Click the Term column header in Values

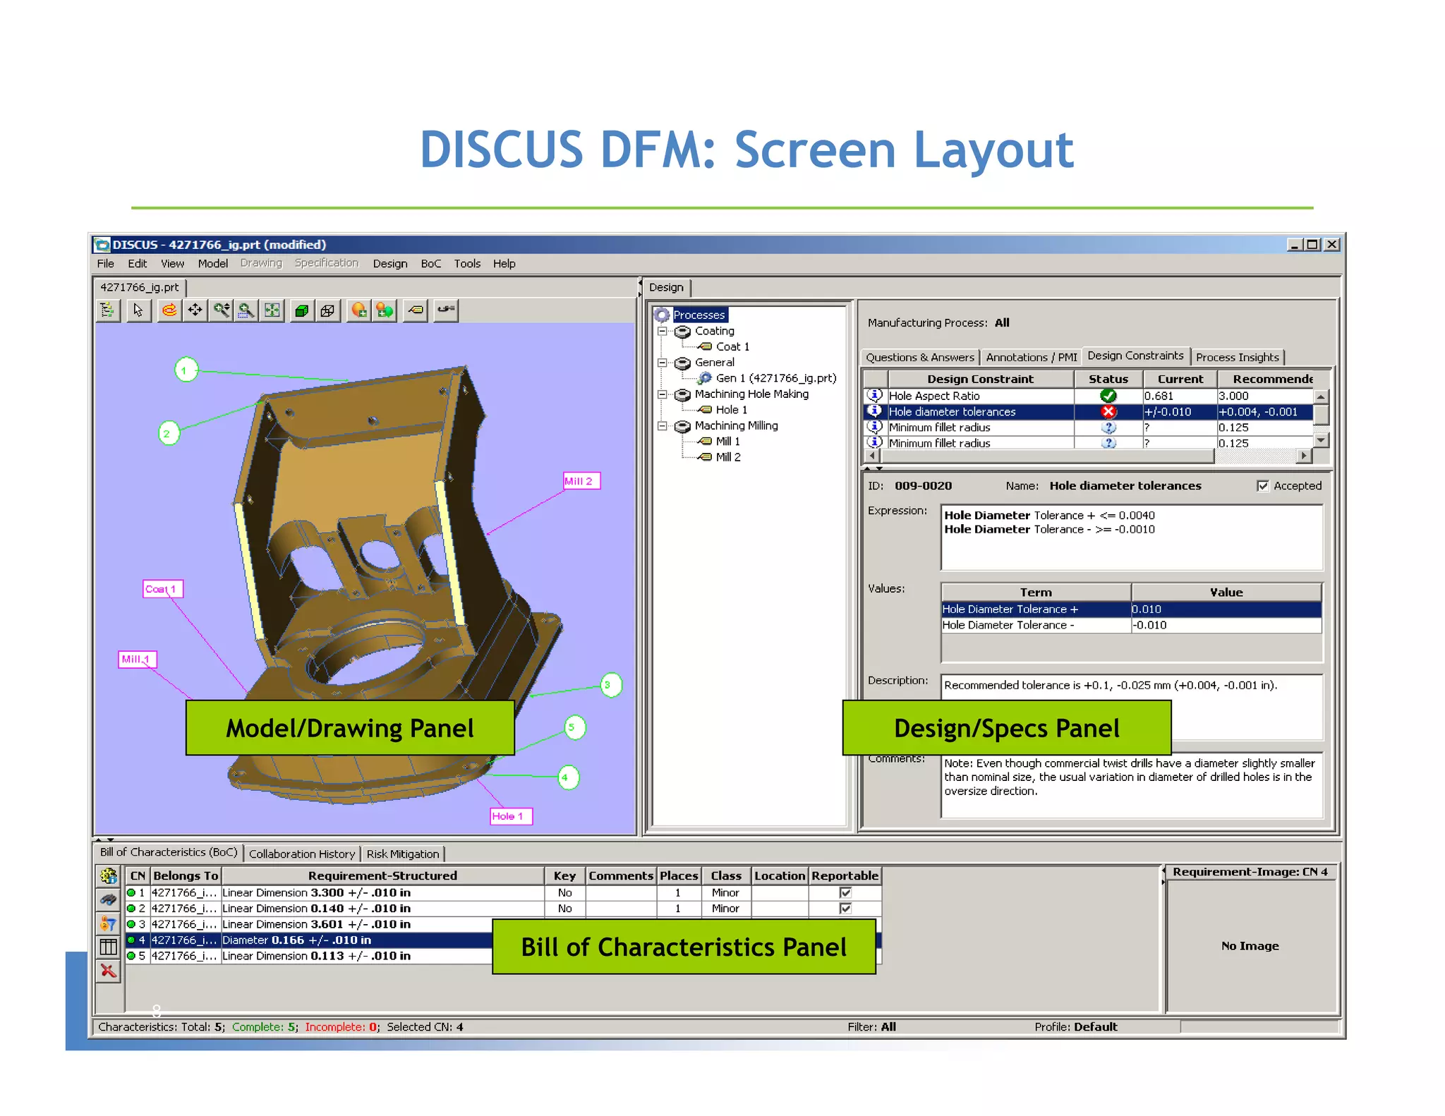[1036, 593]
